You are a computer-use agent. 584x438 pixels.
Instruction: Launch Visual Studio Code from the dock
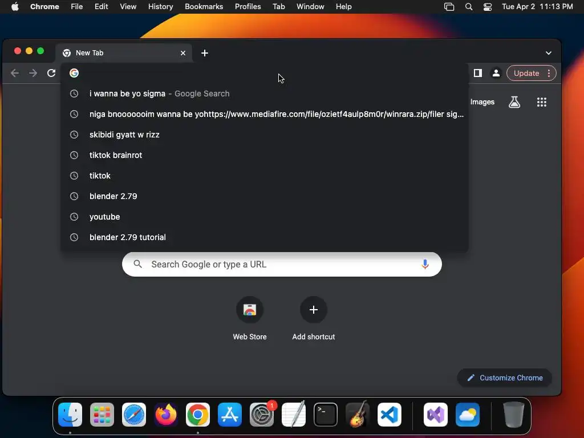pos(390,415)
